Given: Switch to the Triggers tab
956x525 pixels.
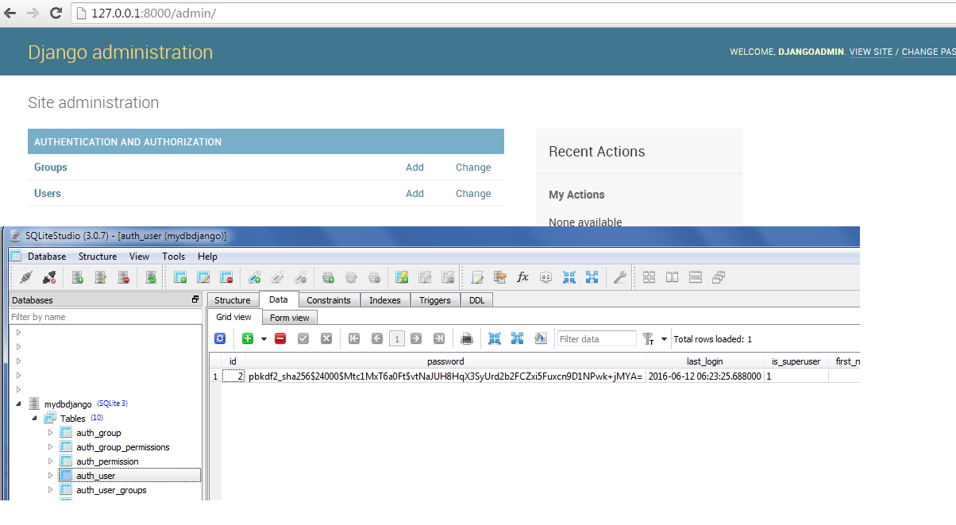Looking at the screenshot, I should click(x=435, y=300).
